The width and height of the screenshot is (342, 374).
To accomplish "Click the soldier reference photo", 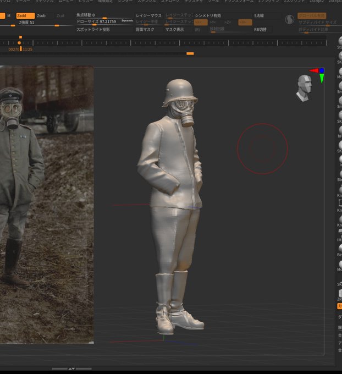I will point(47,205).
